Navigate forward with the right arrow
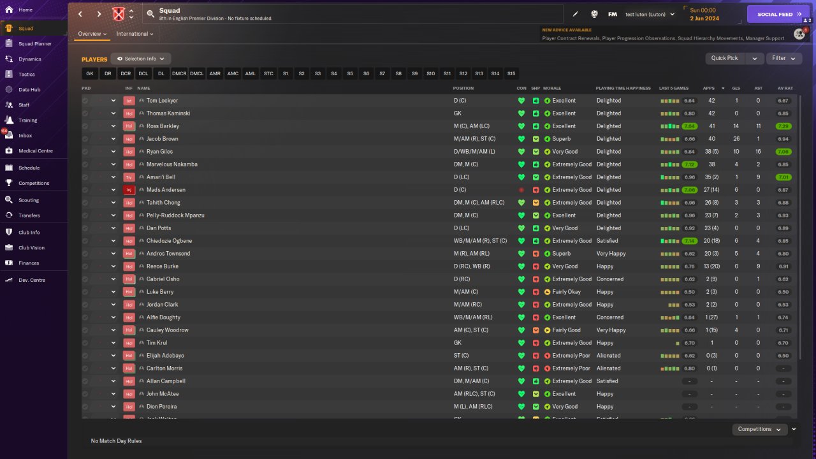This screenshot has width=816, height=459. click(99, 14)
